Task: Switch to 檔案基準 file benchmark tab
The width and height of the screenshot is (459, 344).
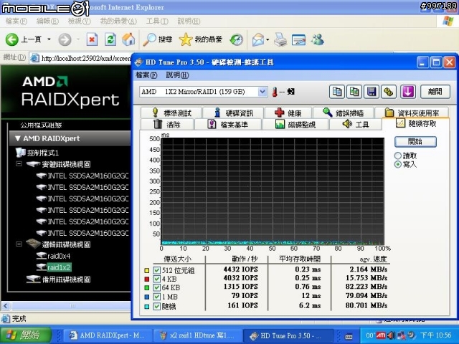Action: coord(228,124)
